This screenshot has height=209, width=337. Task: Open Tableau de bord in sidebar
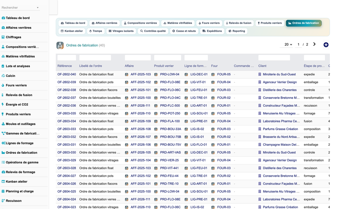point(17,18)
